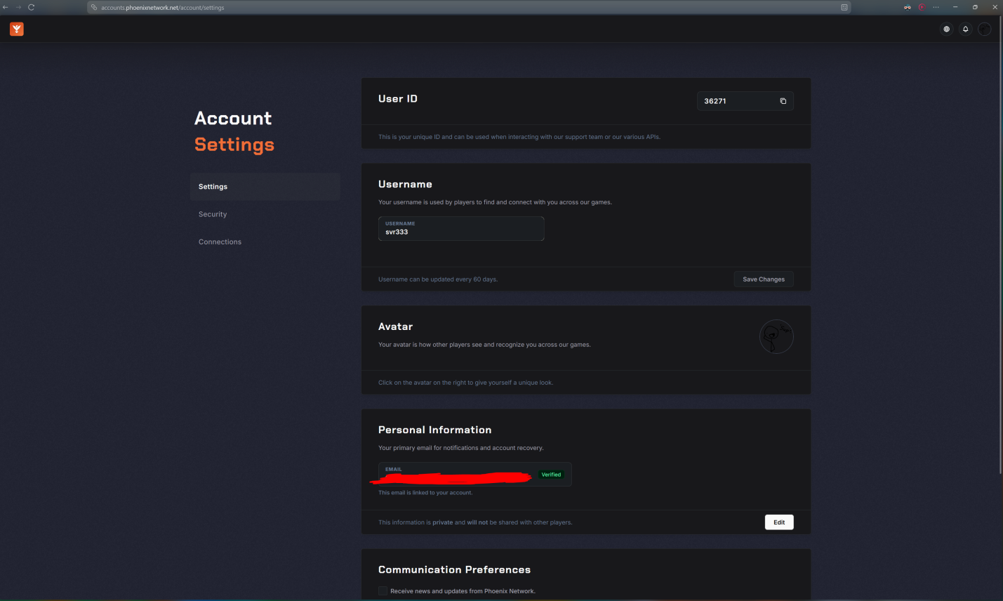Select the Settings sidebar tab

coord(265,187)
